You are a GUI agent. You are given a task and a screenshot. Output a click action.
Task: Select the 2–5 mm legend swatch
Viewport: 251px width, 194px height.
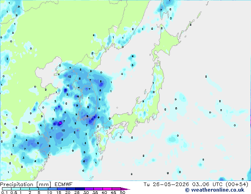coord(34,189)
